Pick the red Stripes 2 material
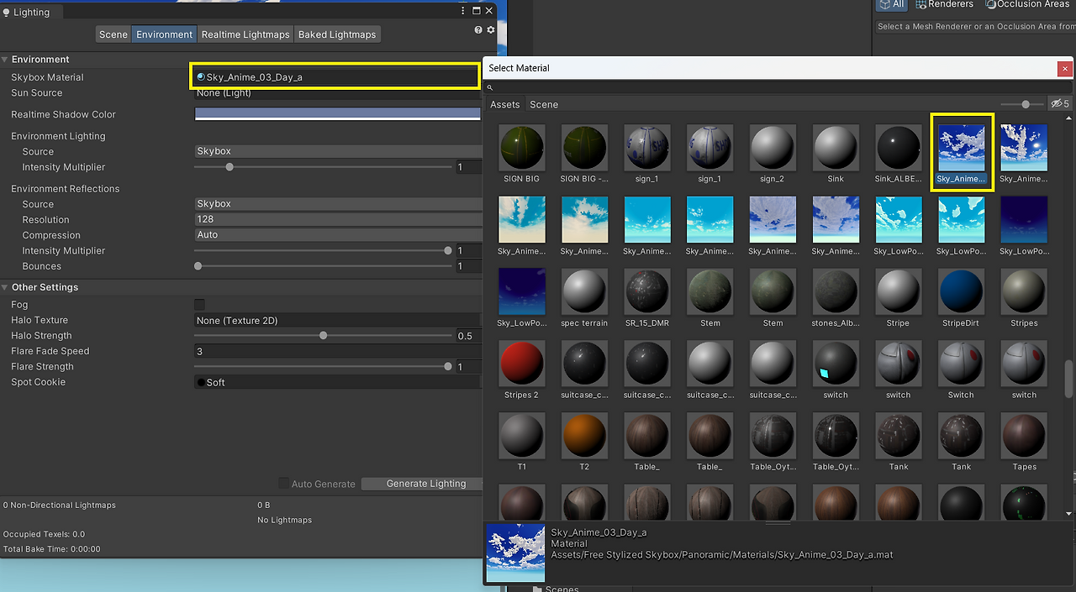1076x592 pixels. (521, 364)
